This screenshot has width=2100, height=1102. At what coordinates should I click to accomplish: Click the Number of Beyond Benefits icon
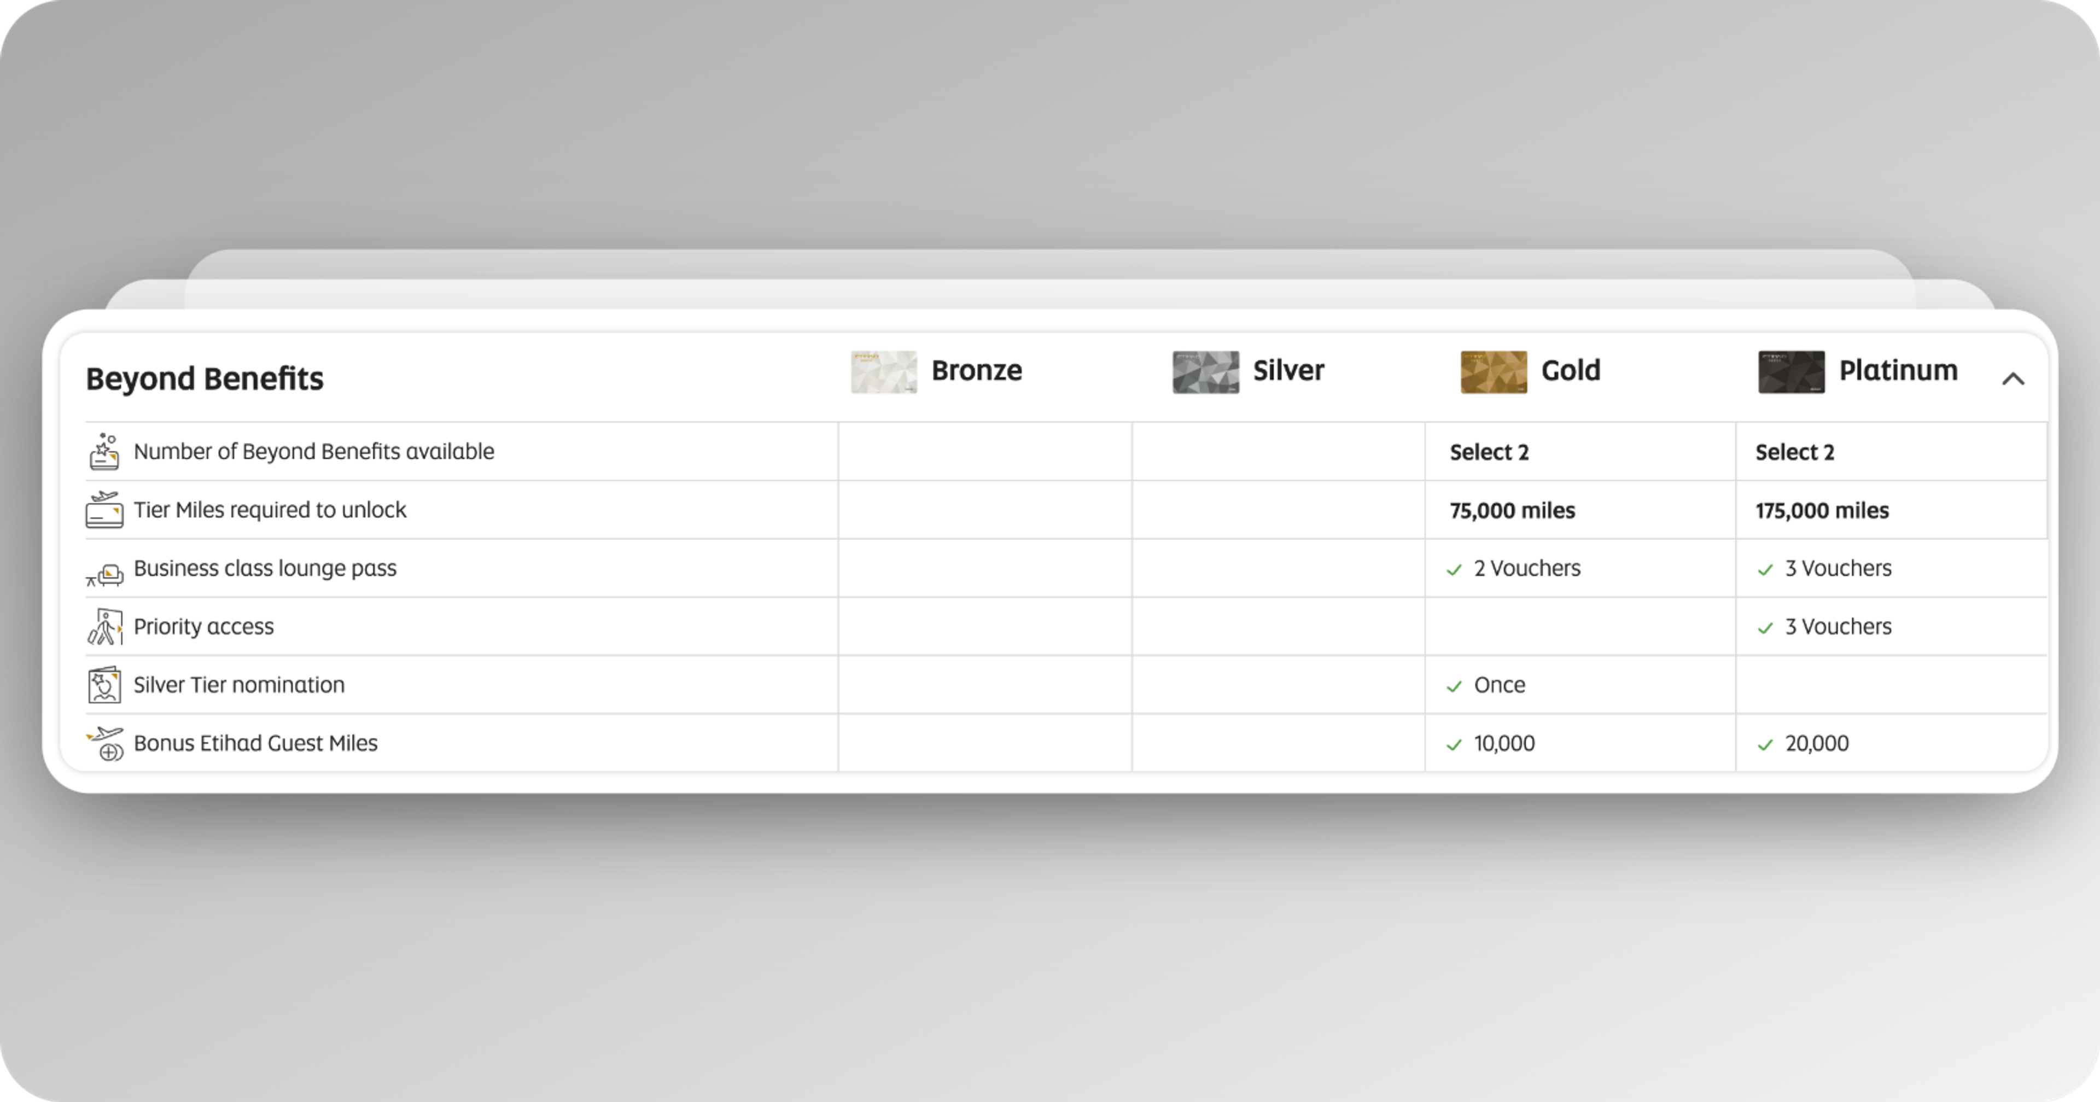104,452
